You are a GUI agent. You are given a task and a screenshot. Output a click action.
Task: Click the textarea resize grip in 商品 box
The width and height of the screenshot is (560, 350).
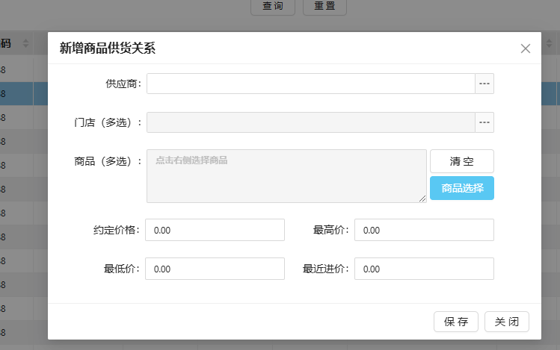point(422,199)
